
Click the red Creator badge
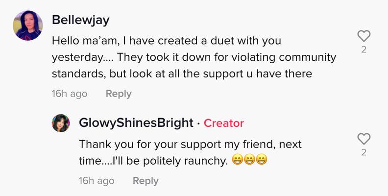[x=223, y=123]
